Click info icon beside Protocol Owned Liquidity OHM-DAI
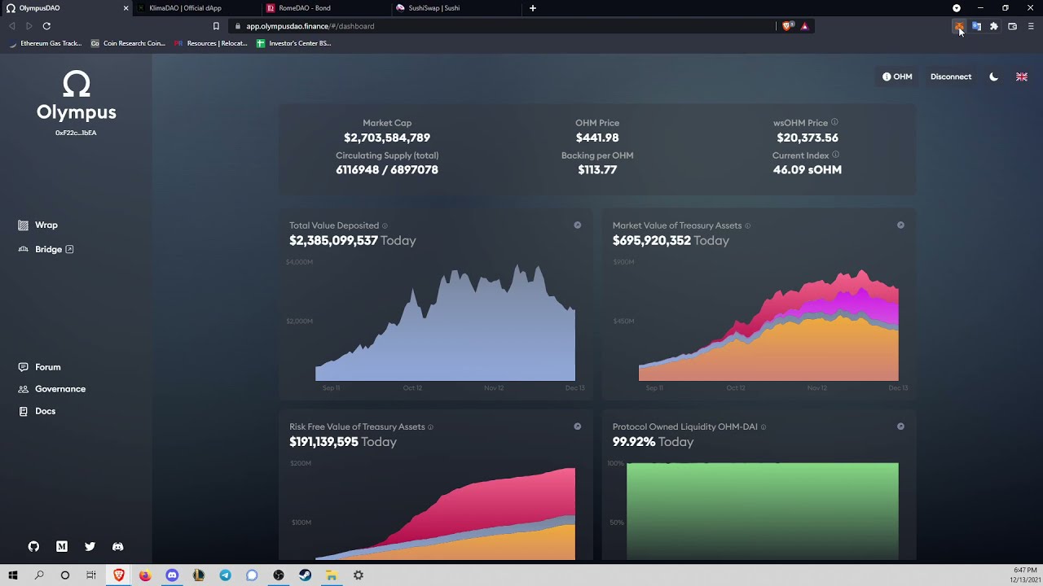 763,426
